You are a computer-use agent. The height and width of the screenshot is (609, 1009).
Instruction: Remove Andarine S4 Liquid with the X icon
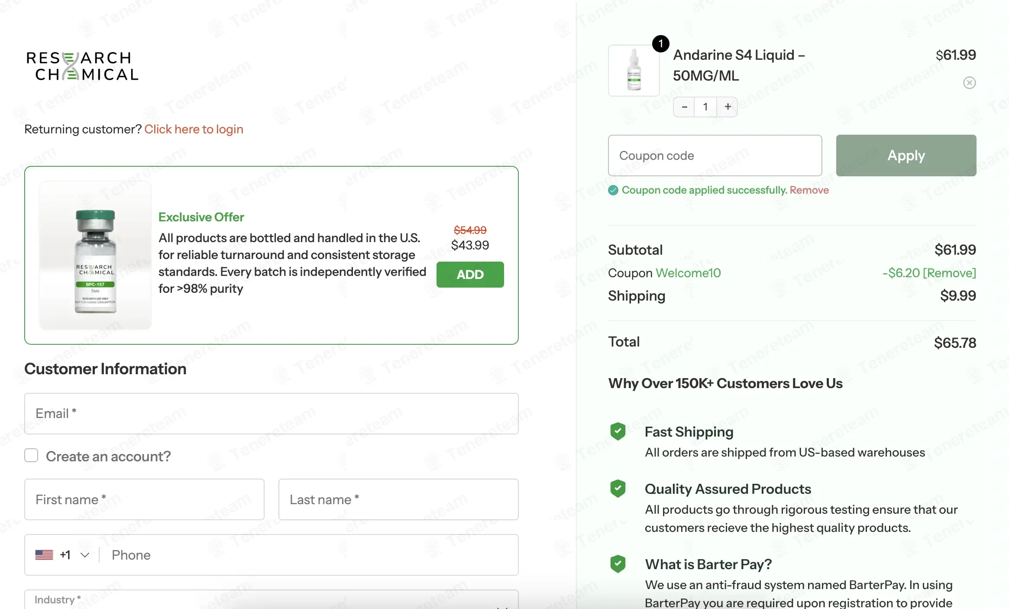[969, 83]
